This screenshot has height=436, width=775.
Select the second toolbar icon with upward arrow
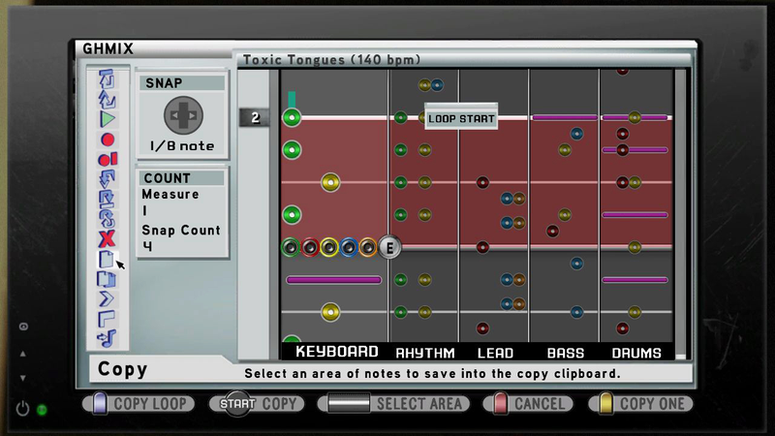point(108,99)
